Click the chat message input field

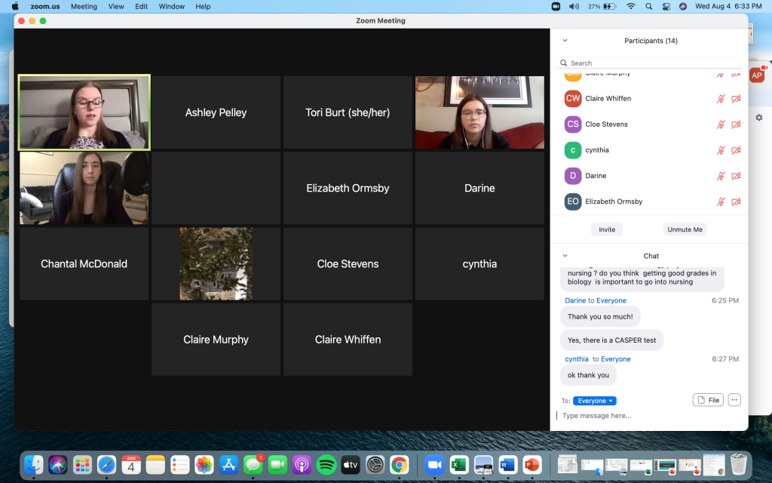tap(648, 416)
